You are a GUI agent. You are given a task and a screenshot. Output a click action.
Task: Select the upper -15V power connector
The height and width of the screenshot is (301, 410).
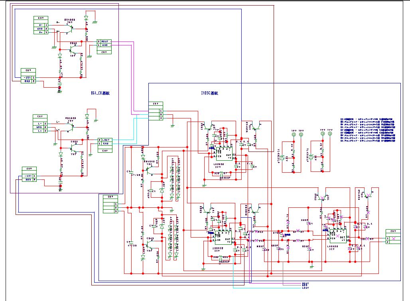tap(28, 77)
